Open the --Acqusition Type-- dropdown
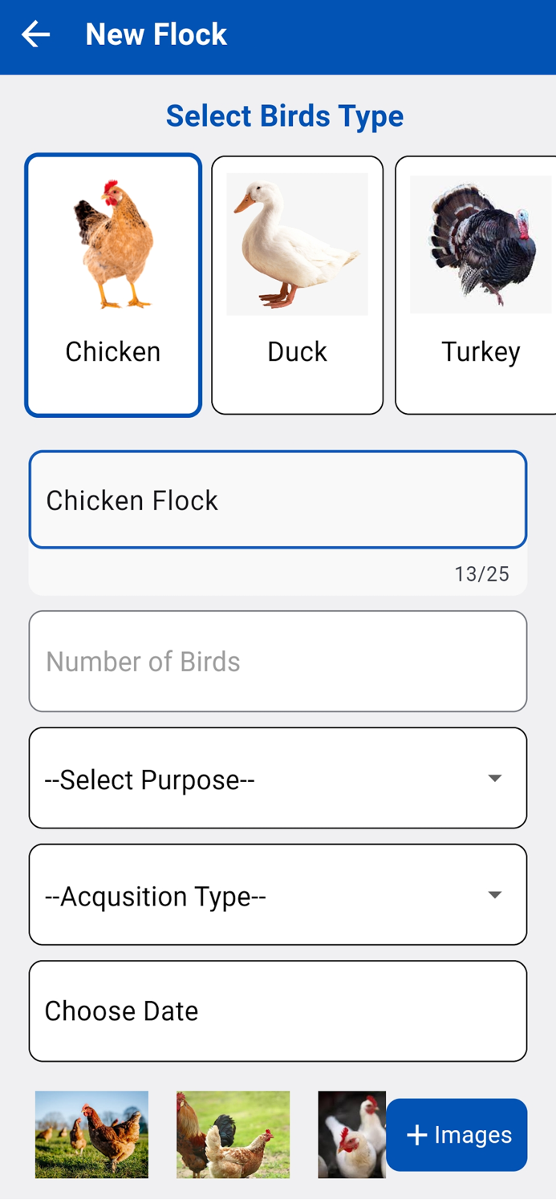This screenshot has width=556, height=1203. [278, 894]
